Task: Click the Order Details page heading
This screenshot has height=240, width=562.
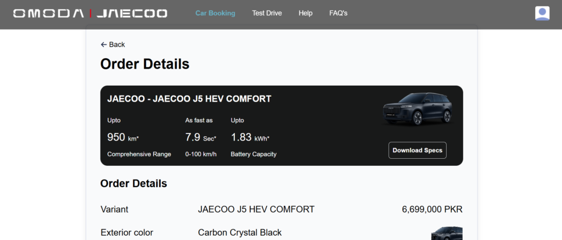Action: [145, 64]
